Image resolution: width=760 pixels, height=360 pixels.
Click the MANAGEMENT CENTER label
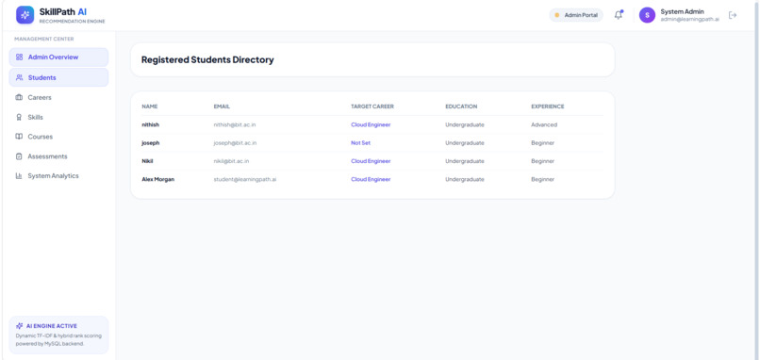(44, 39)
